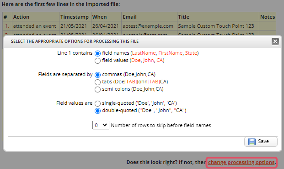Choose tabs as field separator
The width and height of the screenshot is (284, 169).
pyautogui.click(x=97, y=82)
